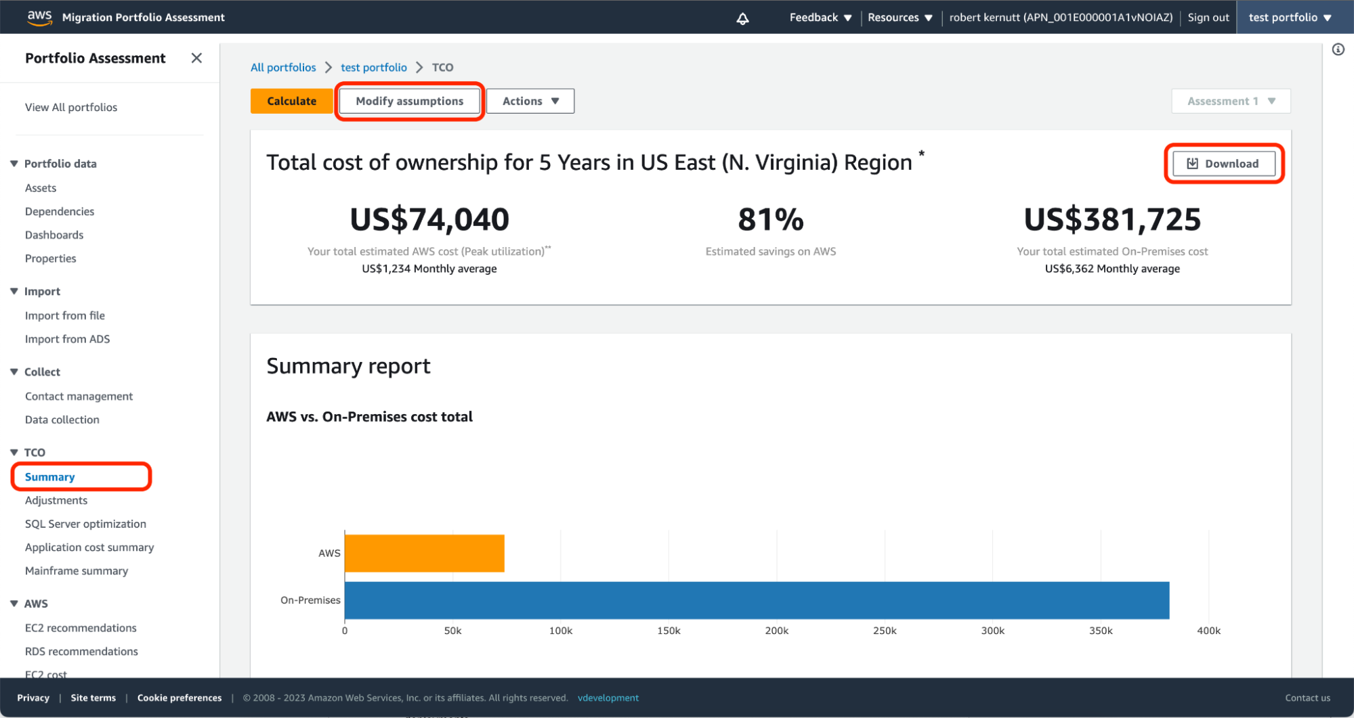Open EC2 recommendations

click(x=81, y=628)
